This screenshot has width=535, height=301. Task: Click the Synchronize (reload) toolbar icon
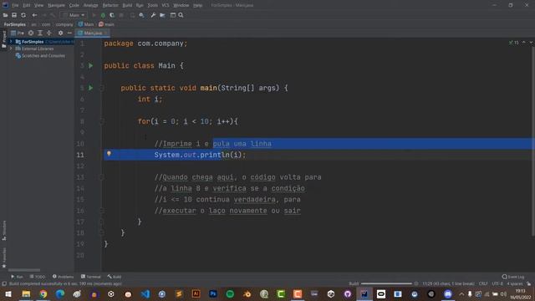pyautogui.click(x=23, y=15)
